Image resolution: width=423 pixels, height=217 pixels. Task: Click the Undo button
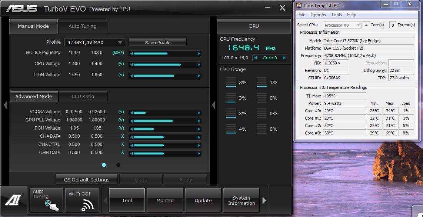click(x=141, y=180)
